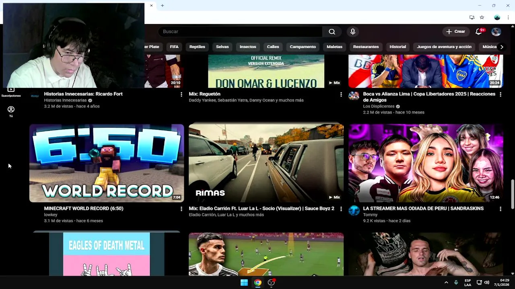Viewport: 515px width, 289px height.
Task: Open options for Historias Innecesarias: Ricardo Fort
Action: 181,94
